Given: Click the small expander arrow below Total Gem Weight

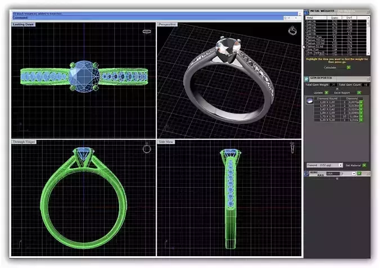Looking at the screenshot, I should [x=337, y=88].
